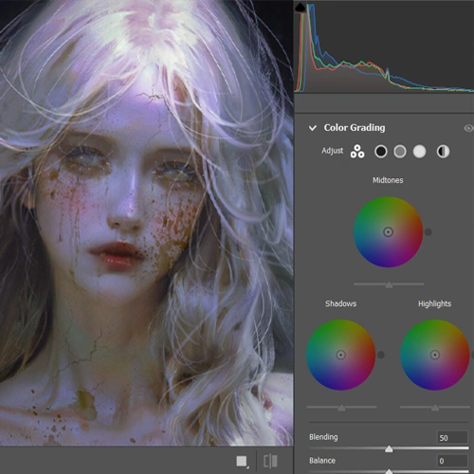Toggle Color Grading panel visibility eye
474x474 pixels.
tap(468, 128)
